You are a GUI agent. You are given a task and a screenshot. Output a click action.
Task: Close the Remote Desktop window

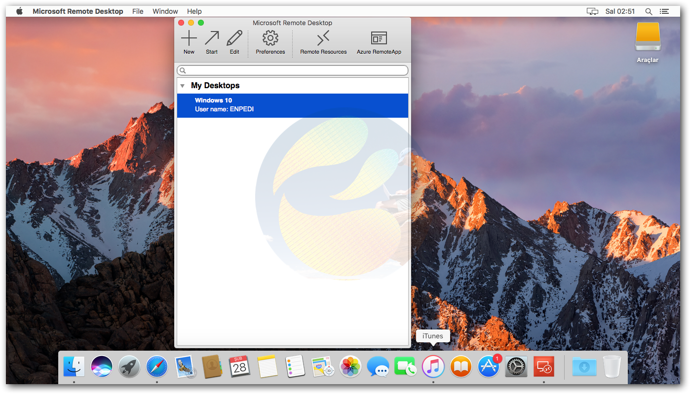(x=181, y=23)
